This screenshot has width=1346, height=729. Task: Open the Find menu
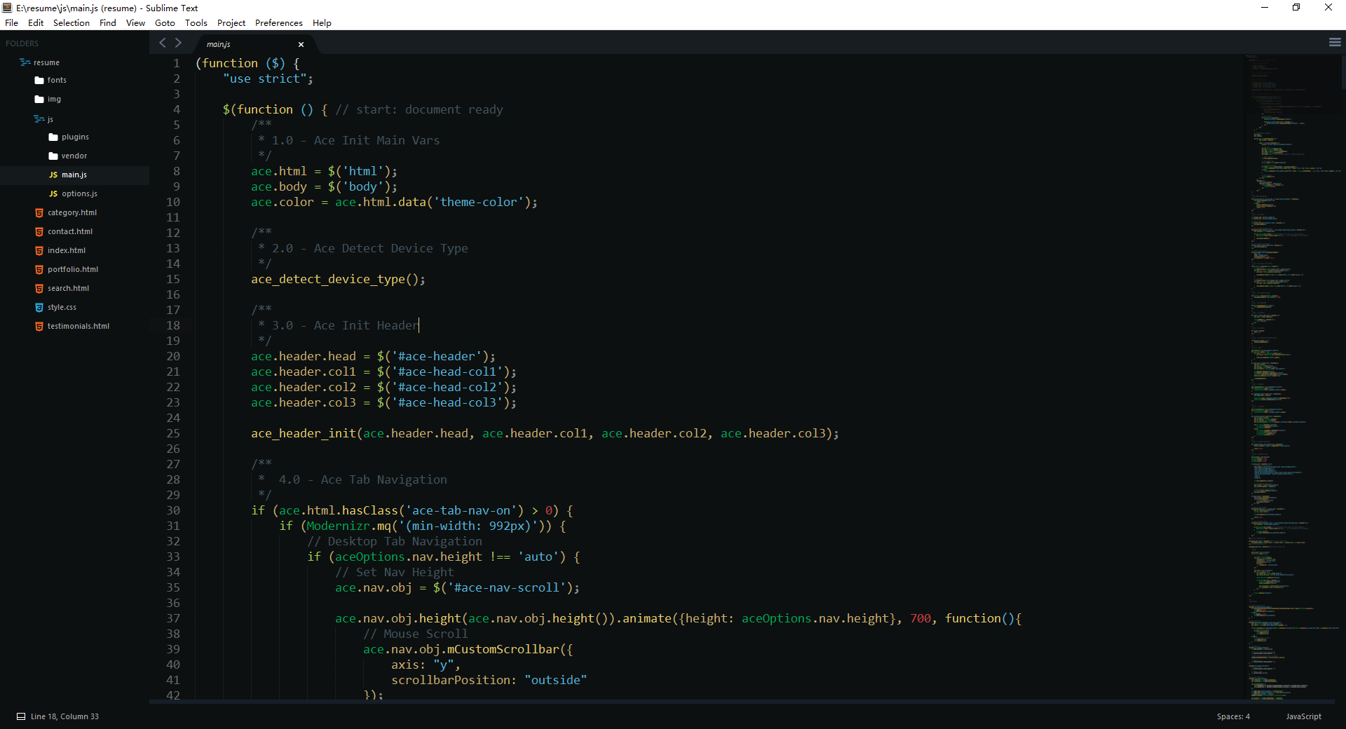pyautogui.click(x=108, y=22)
